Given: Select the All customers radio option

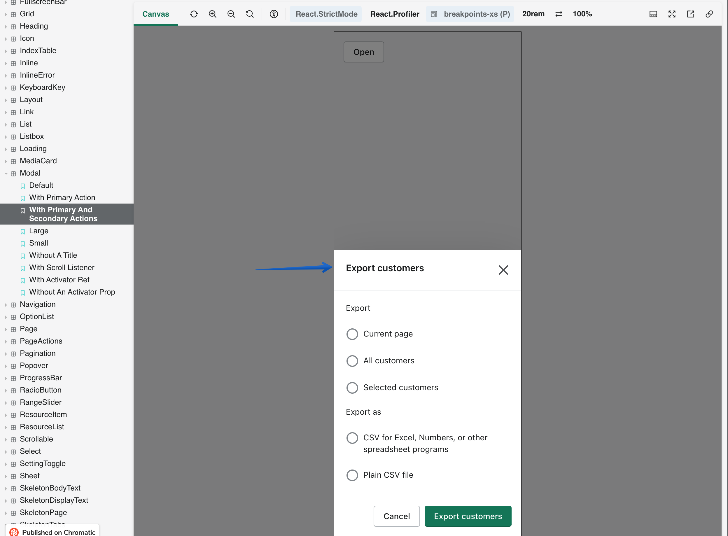Looking at the screenshot, I should [352, 361].
